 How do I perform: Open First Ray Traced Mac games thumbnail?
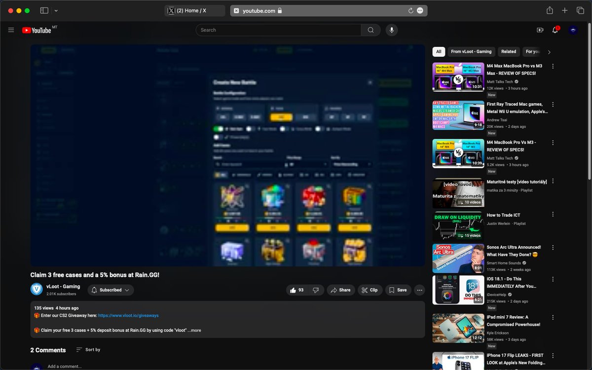coord(458,115)
